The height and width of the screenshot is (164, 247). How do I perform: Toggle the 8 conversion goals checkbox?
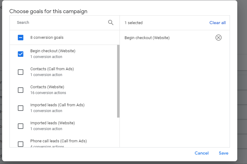21,38
